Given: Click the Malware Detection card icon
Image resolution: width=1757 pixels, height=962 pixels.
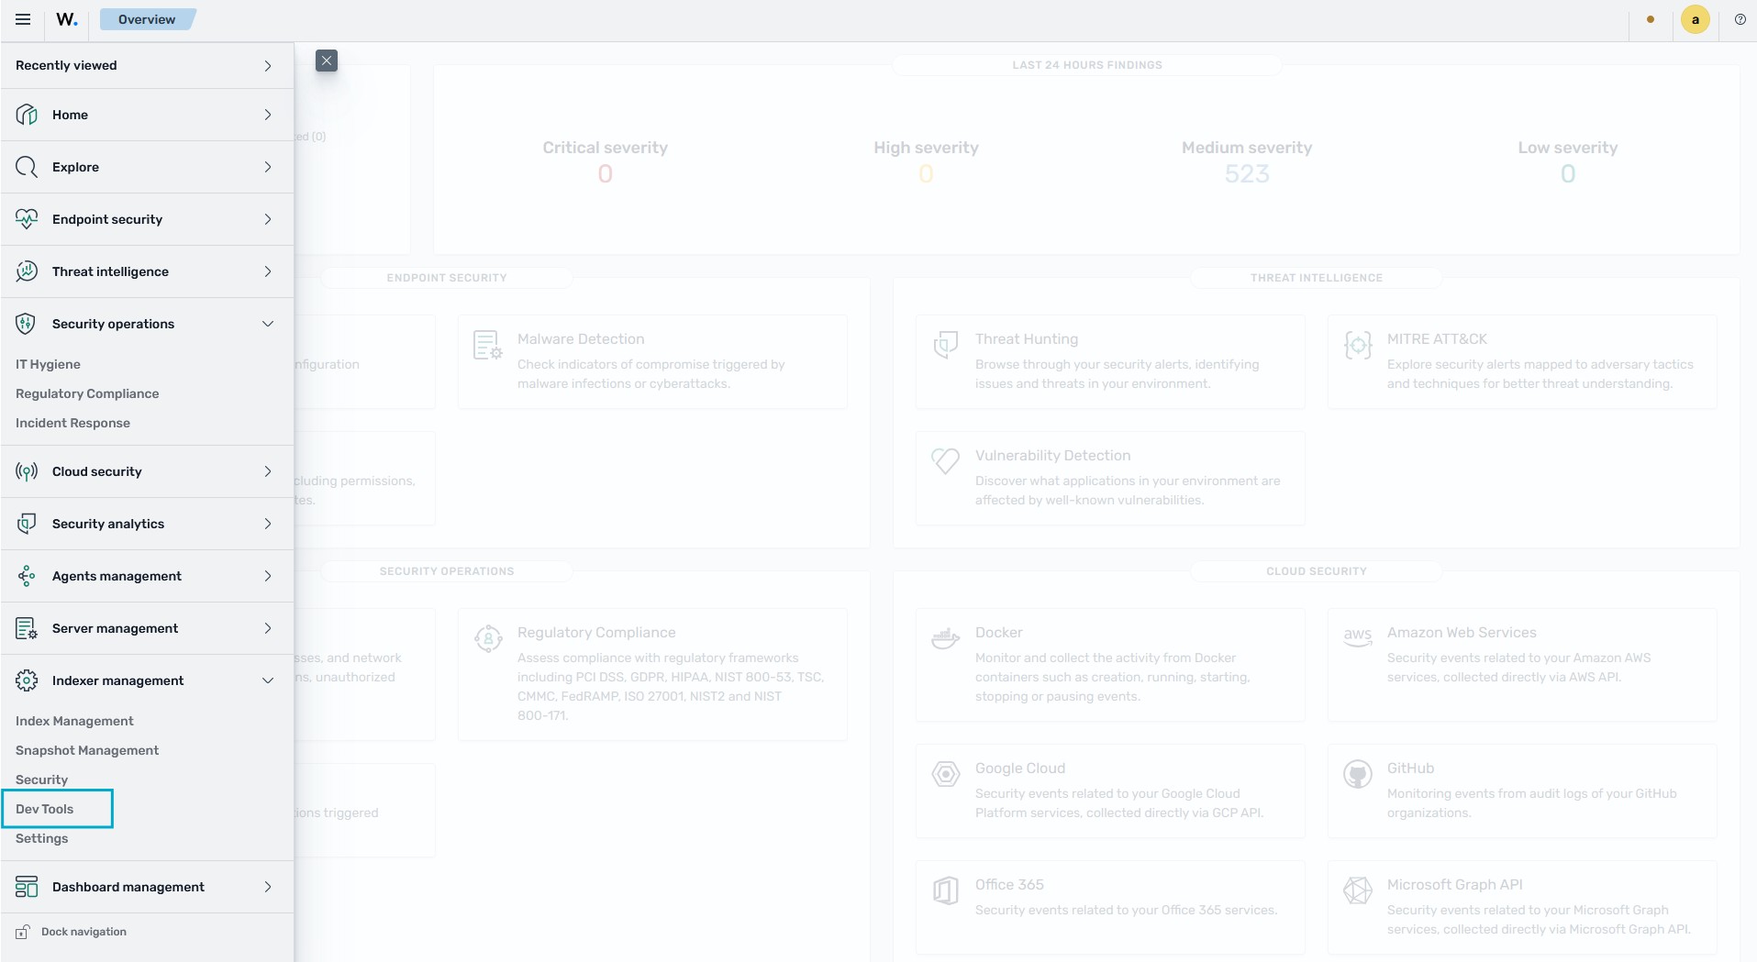Looking at the screenshot, I should [x=487, y=345].
